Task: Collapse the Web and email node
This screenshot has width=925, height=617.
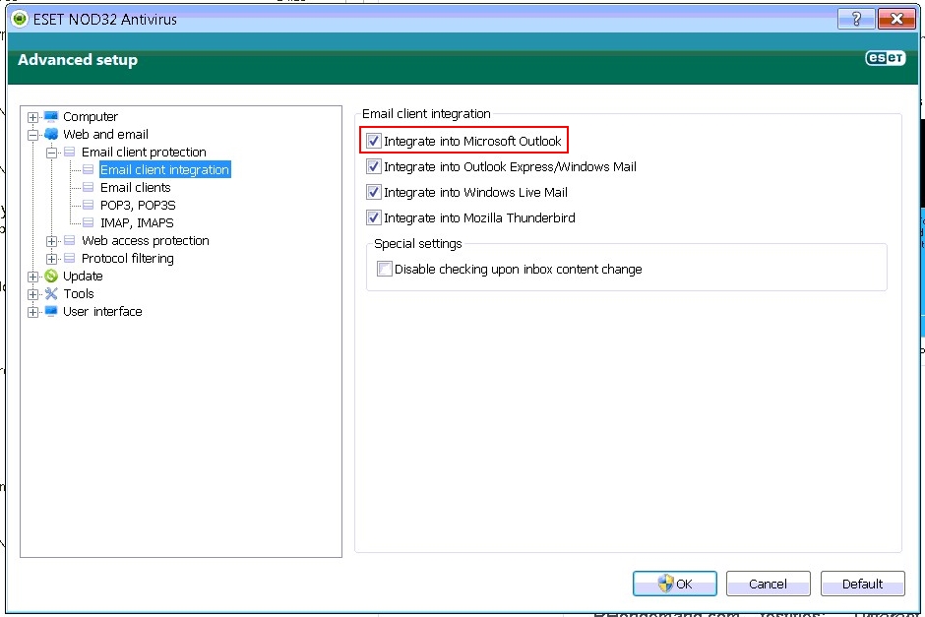Action: click(33, 135)
